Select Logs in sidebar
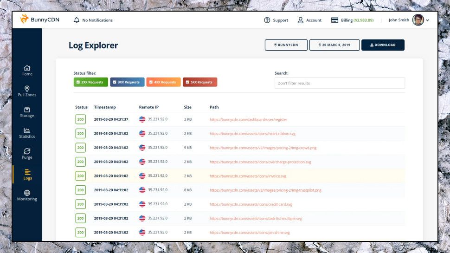The image size is (450, 253). coord(27,175)
